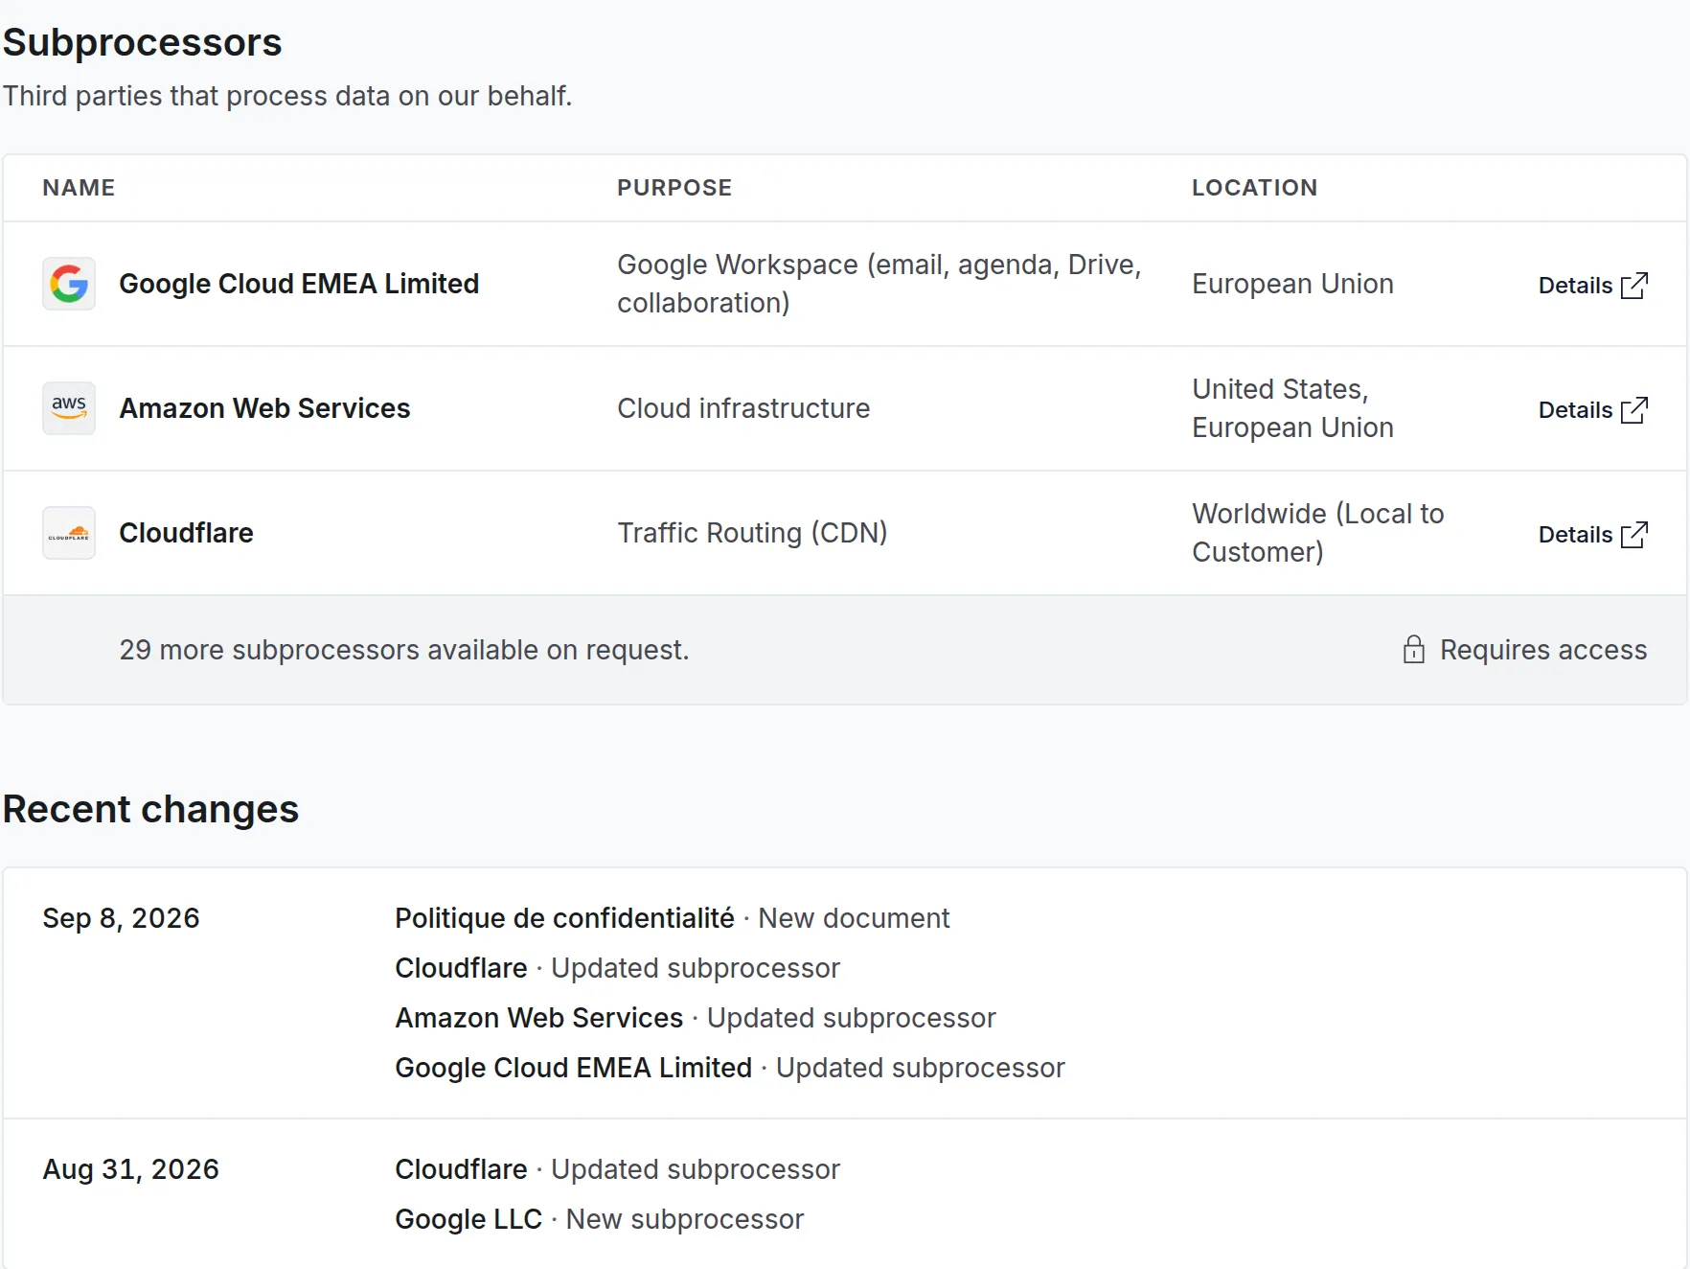Image resolution: width=1690 pixels, height=1269 pixels.
Task: Click the lock icon beside Requires access
Action: coord(1414,650)
